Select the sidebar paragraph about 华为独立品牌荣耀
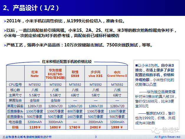The height and width of the screenshot is (139, 185). click(156, 99)
